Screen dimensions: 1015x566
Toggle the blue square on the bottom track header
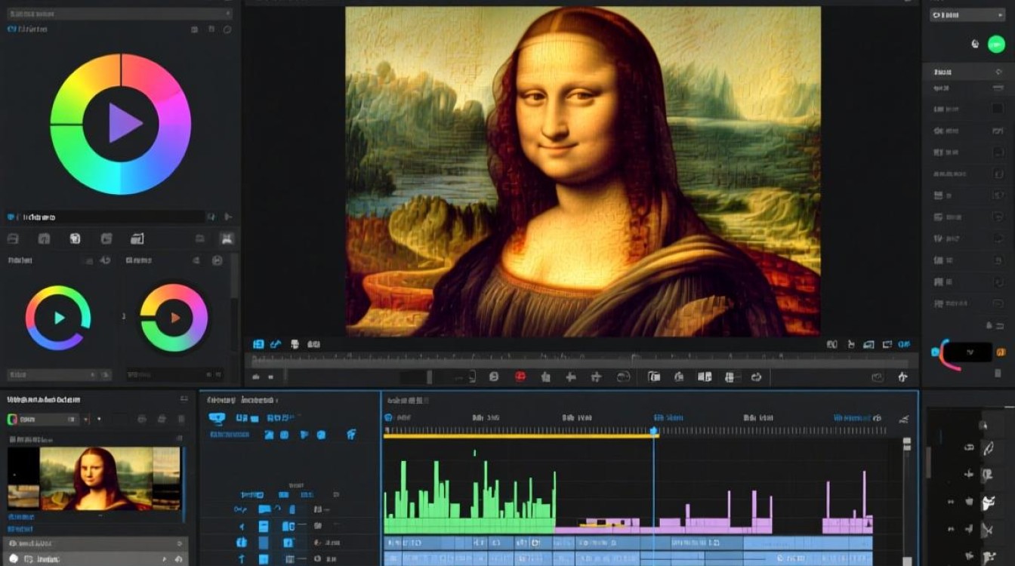coord(264,558)
